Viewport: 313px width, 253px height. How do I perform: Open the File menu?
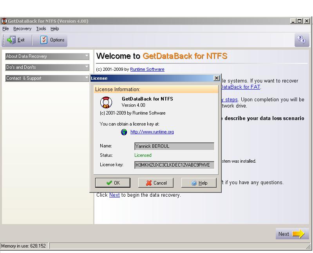click(5, 29)
